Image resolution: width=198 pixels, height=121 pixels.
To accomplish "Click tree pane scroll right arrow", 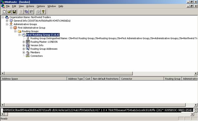I will pyautogui.click(x=196, y=73).
